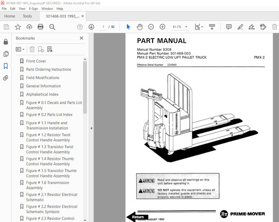This screenshot has width=279, height=222.
Task: Click the edit/stamp page icon in toolbar
Action: [263, 27]
